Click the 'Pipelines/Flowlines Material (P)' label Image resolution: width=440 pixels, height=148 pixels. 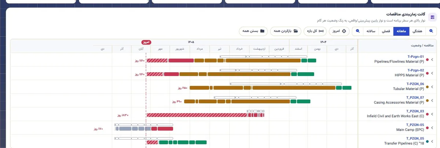pos(399,62)
